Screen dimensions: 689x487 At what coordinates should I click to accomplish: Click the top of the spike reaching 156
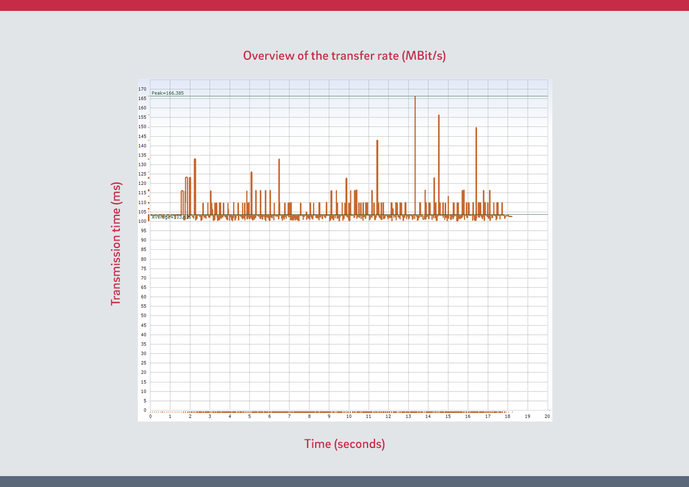click(439, 116)
